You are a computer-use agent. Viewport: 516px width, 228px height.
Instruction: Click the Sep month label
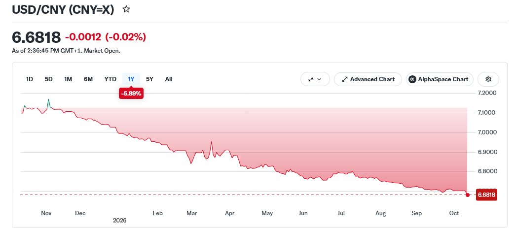tap(417, 213)
